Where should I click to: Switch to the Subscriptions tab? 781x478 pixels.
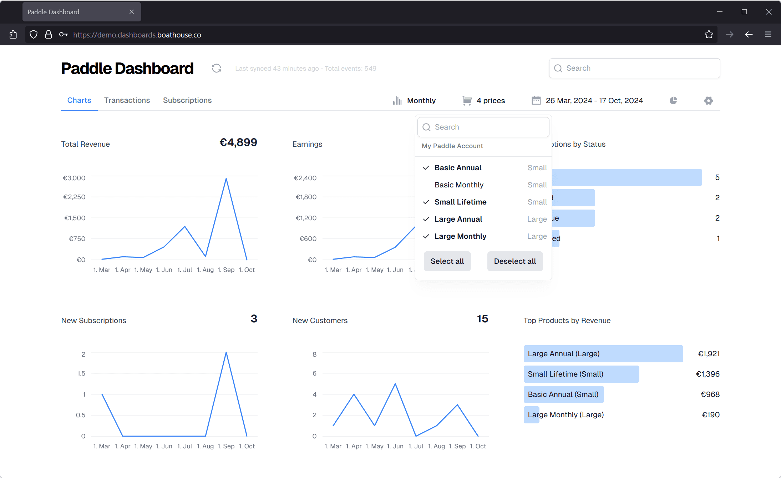[187, 100]
